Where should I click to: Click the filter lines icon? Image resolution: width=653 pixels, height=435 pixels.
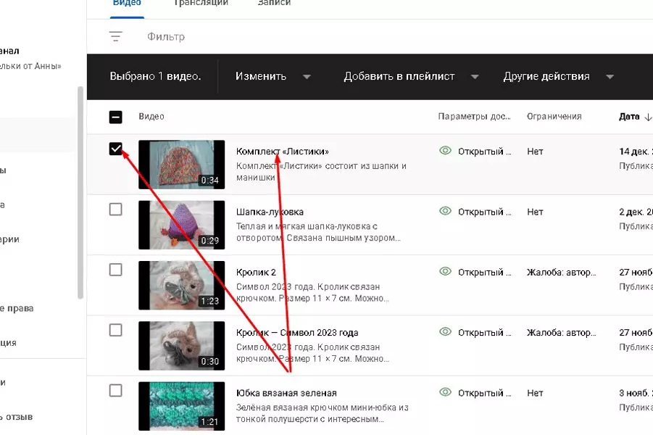(x=116, y=37)
